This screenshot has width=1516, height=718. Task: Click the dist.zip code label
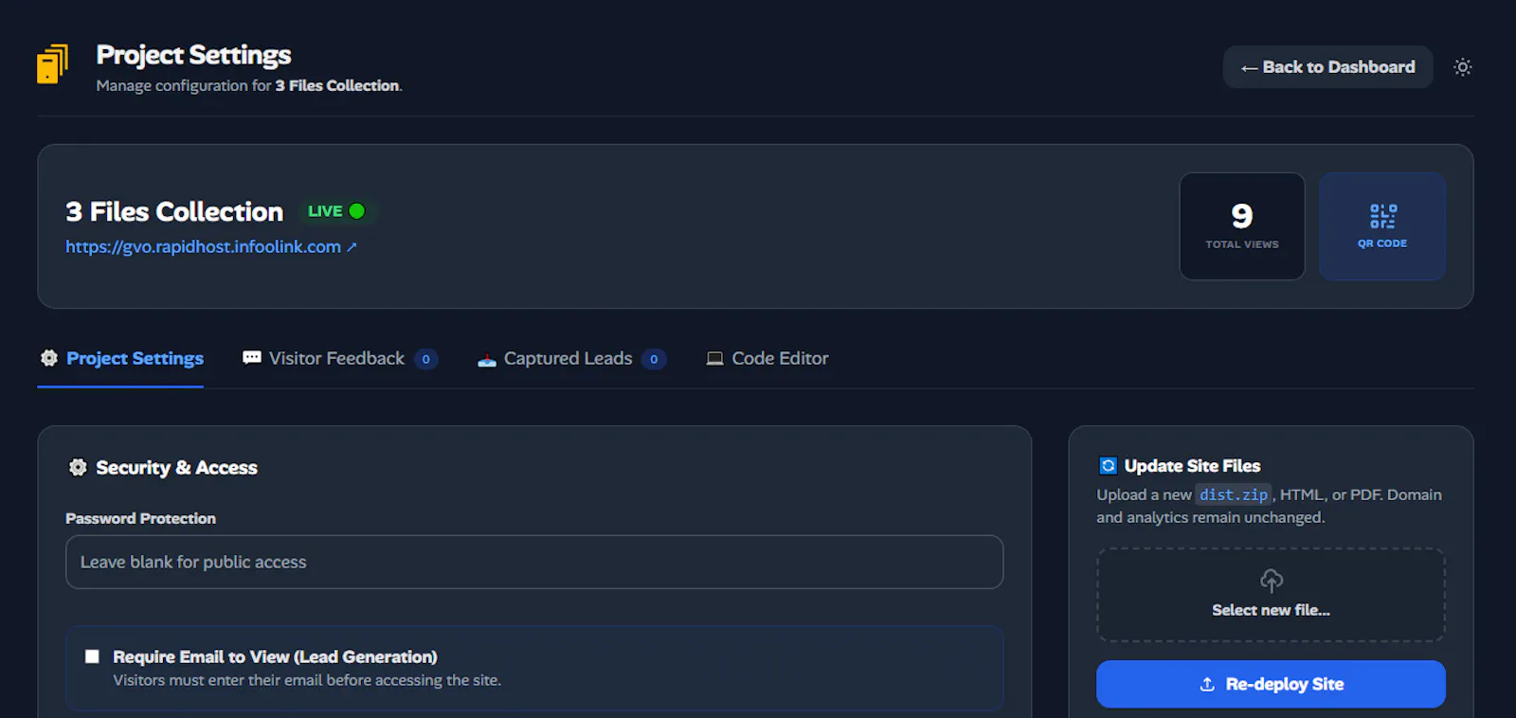pyautogui.click(x=1234, y=494)
